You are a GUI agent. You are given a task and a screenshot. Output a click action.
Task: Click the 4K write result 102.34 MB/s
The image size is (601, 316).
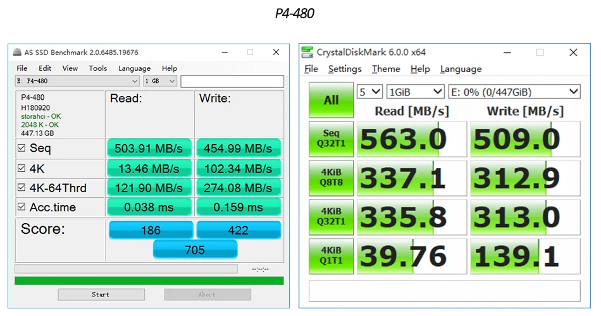(x=239, y=169)
